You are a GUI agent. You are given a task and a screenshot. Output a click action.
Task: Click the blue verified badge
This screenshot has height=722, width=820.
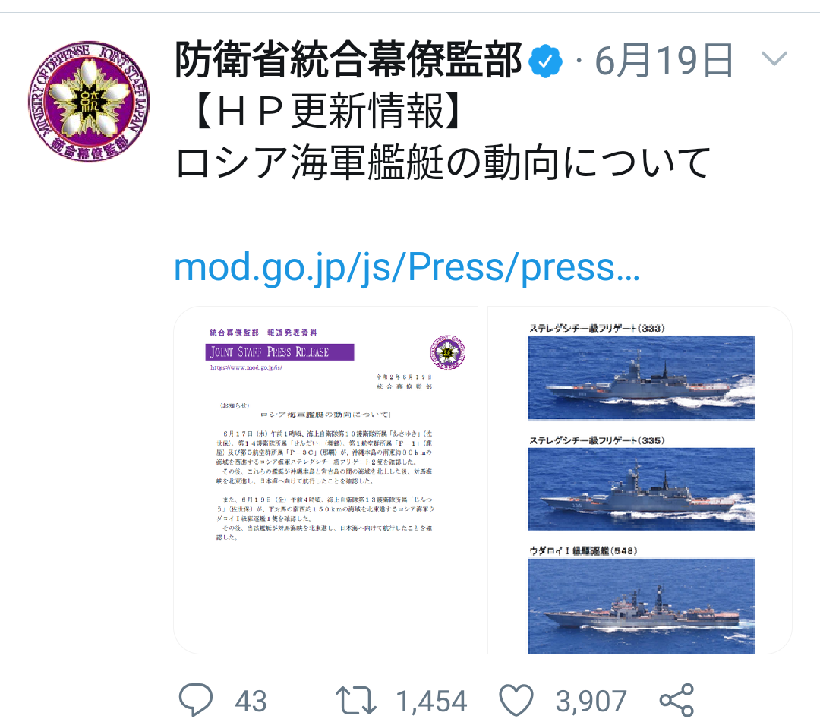pos(545,61)
